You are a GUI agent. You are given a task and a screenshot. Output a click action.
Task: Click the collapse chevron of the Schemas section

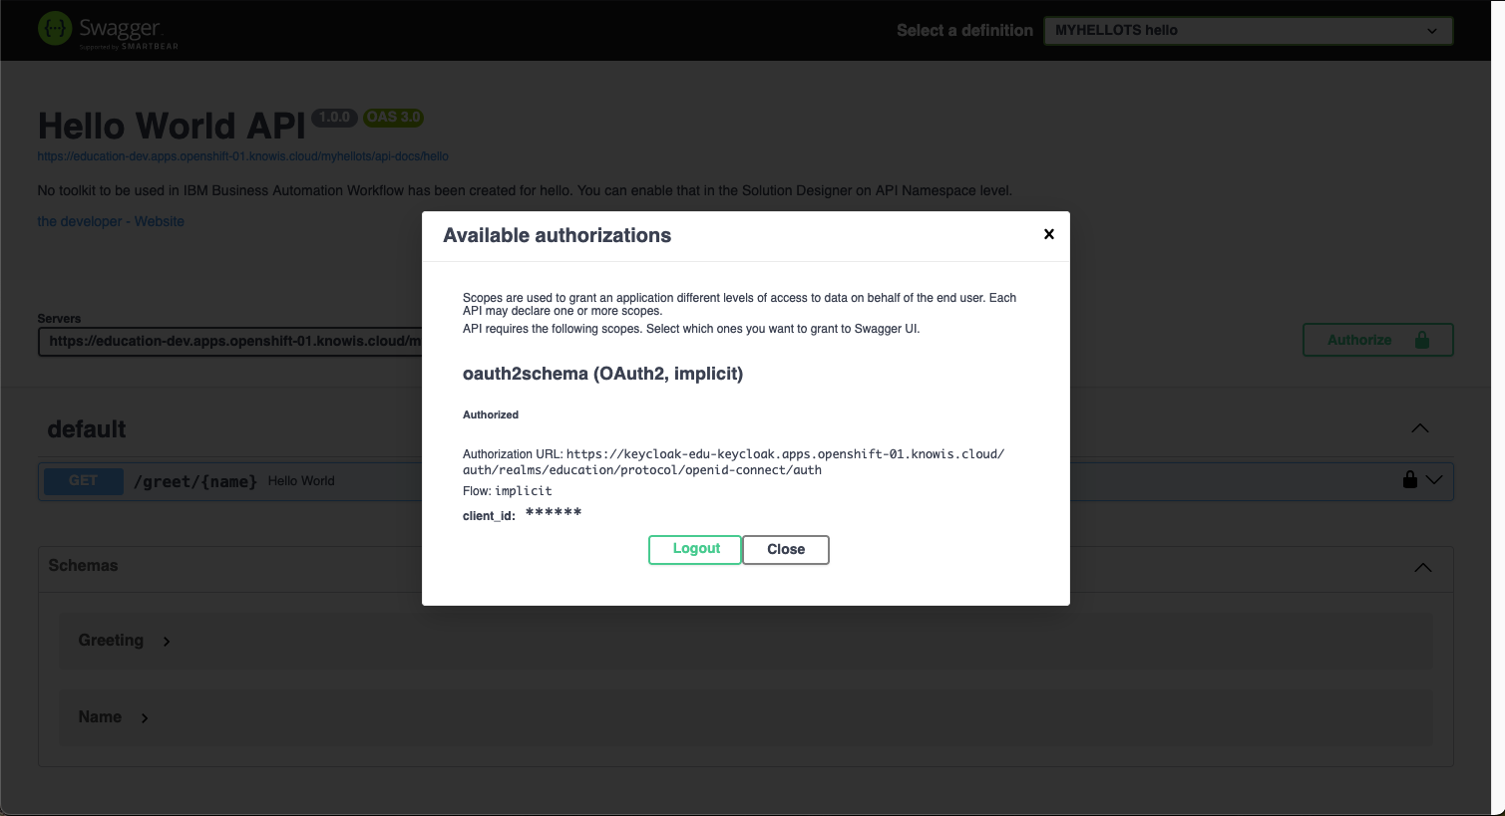coord(1422,566)
